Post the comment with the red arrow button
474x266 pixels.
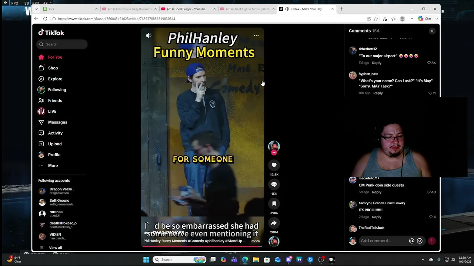pyautogui.click(x=432, y=241)
